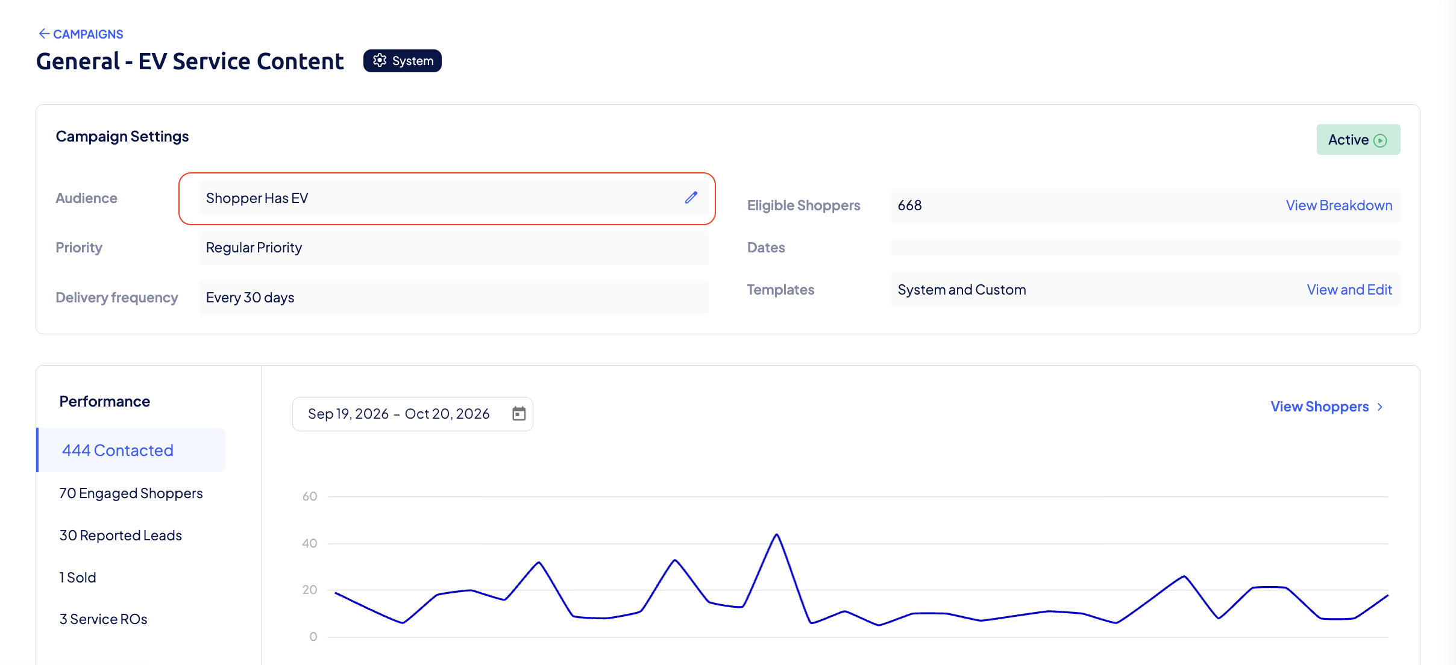Select the 30 Reported Leads tab

click(121, 535)
